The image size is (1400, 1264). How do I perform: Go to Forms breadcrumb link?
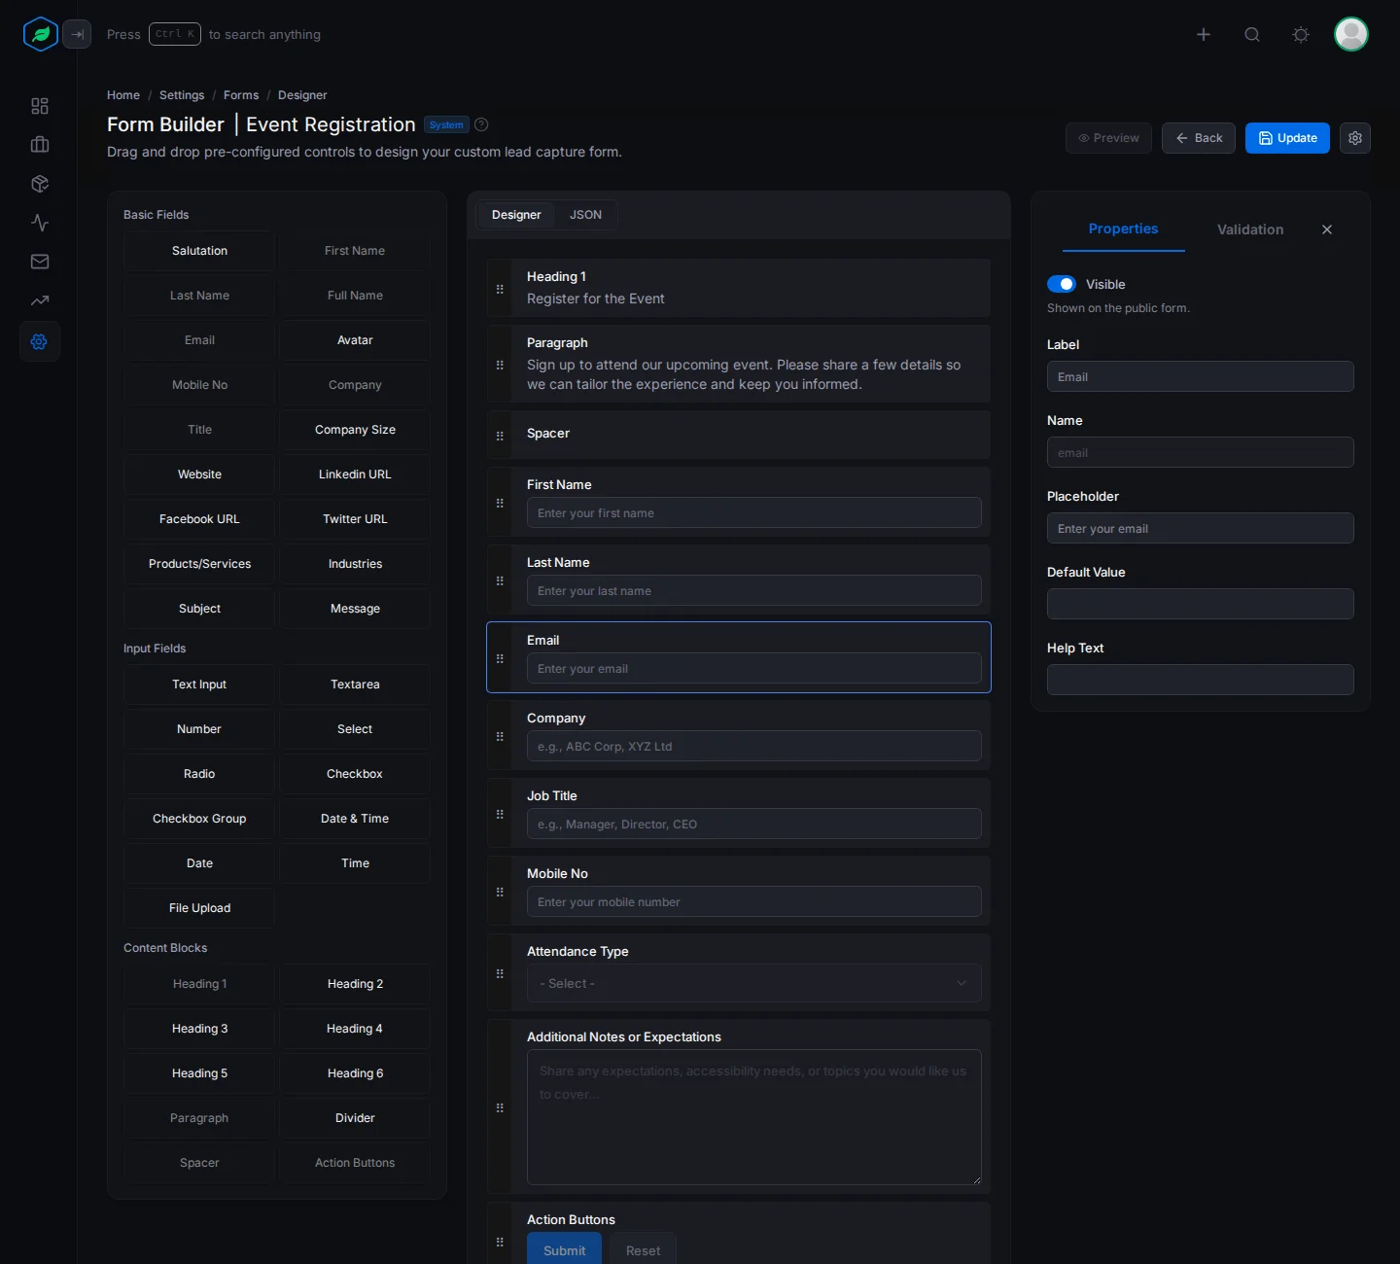pos(241,95)
